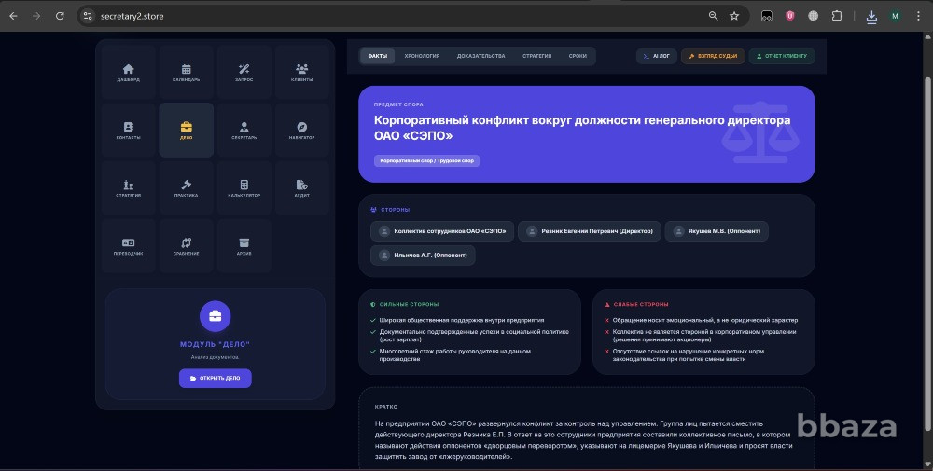This screenshot has width=933, height=471.
Task: Click 'Обращение носит эмоциональный' weakness item
Action: (x=701, y=320)
